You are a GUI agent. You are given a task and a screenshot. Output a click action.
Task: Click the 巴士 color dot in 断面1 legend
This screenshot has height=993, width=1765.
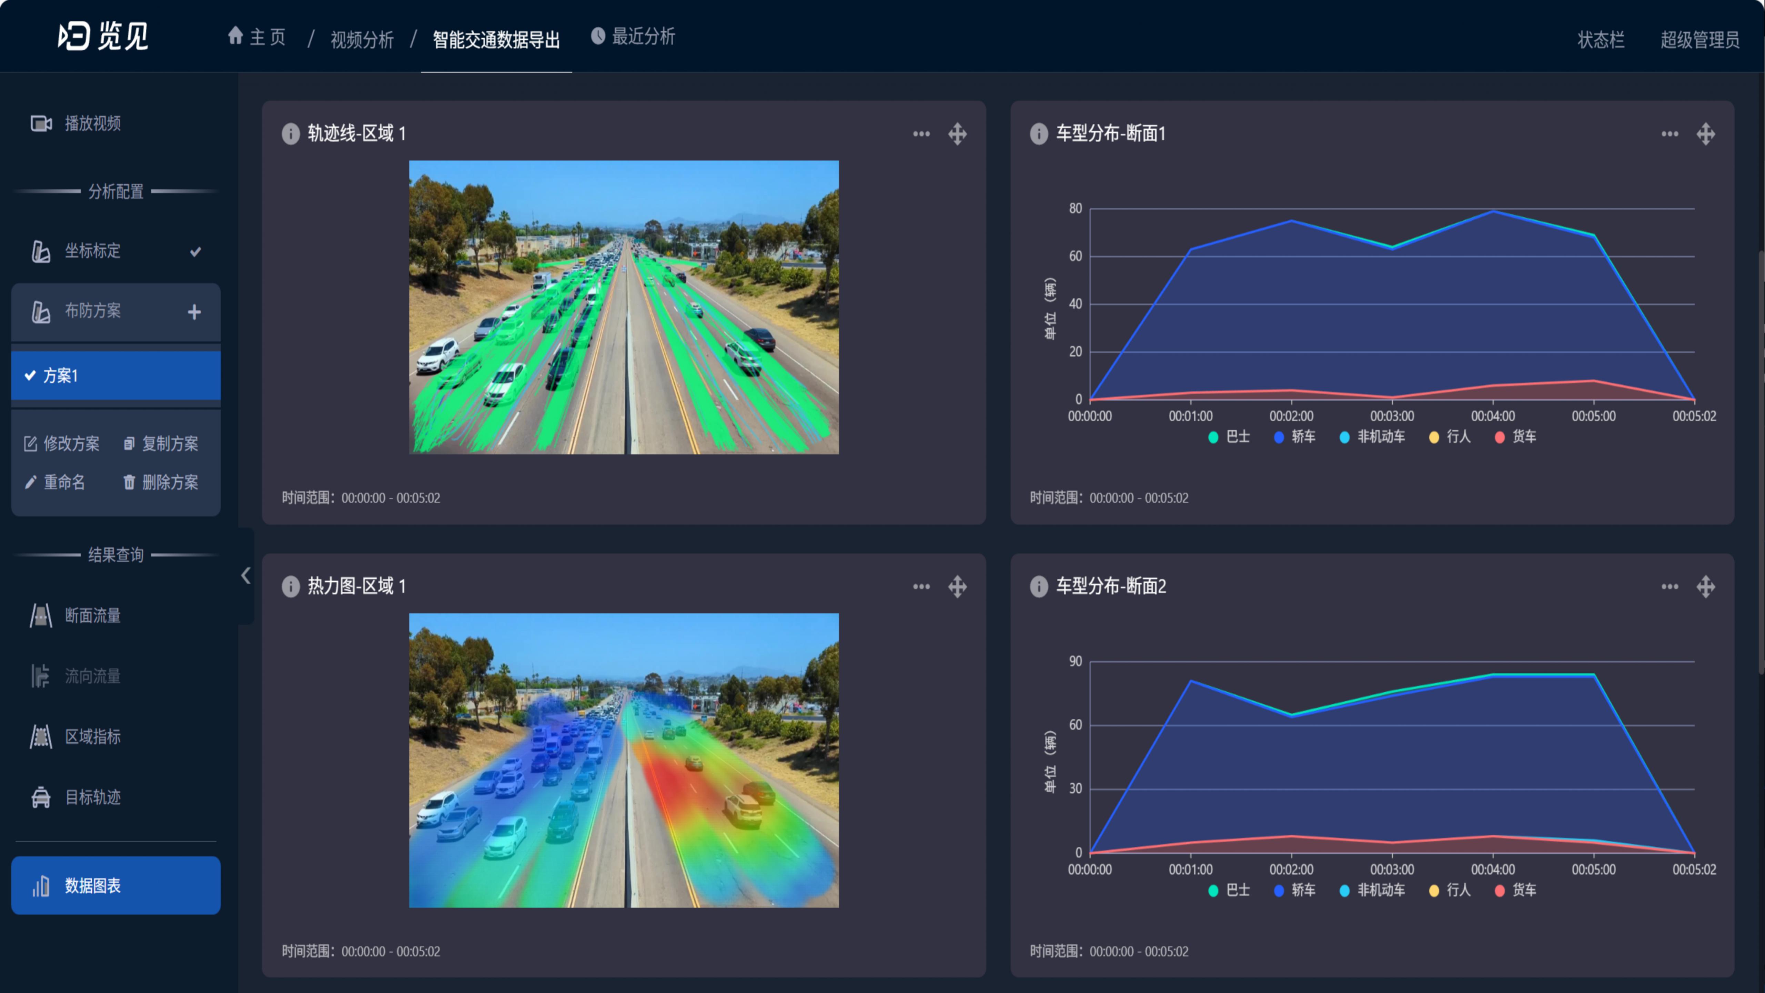[x=1213, y=437]
